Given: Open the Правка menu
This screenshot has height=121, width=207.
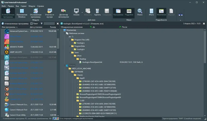Looking at the screenshot, I should [x=11, y=6].
